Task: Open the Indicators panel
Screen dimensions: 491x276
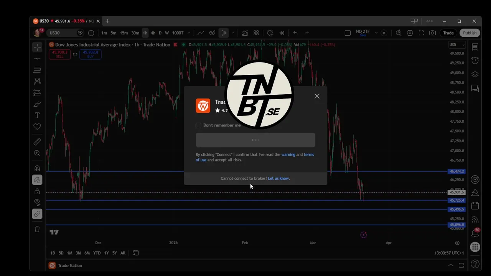Action: tap(245, 33)
